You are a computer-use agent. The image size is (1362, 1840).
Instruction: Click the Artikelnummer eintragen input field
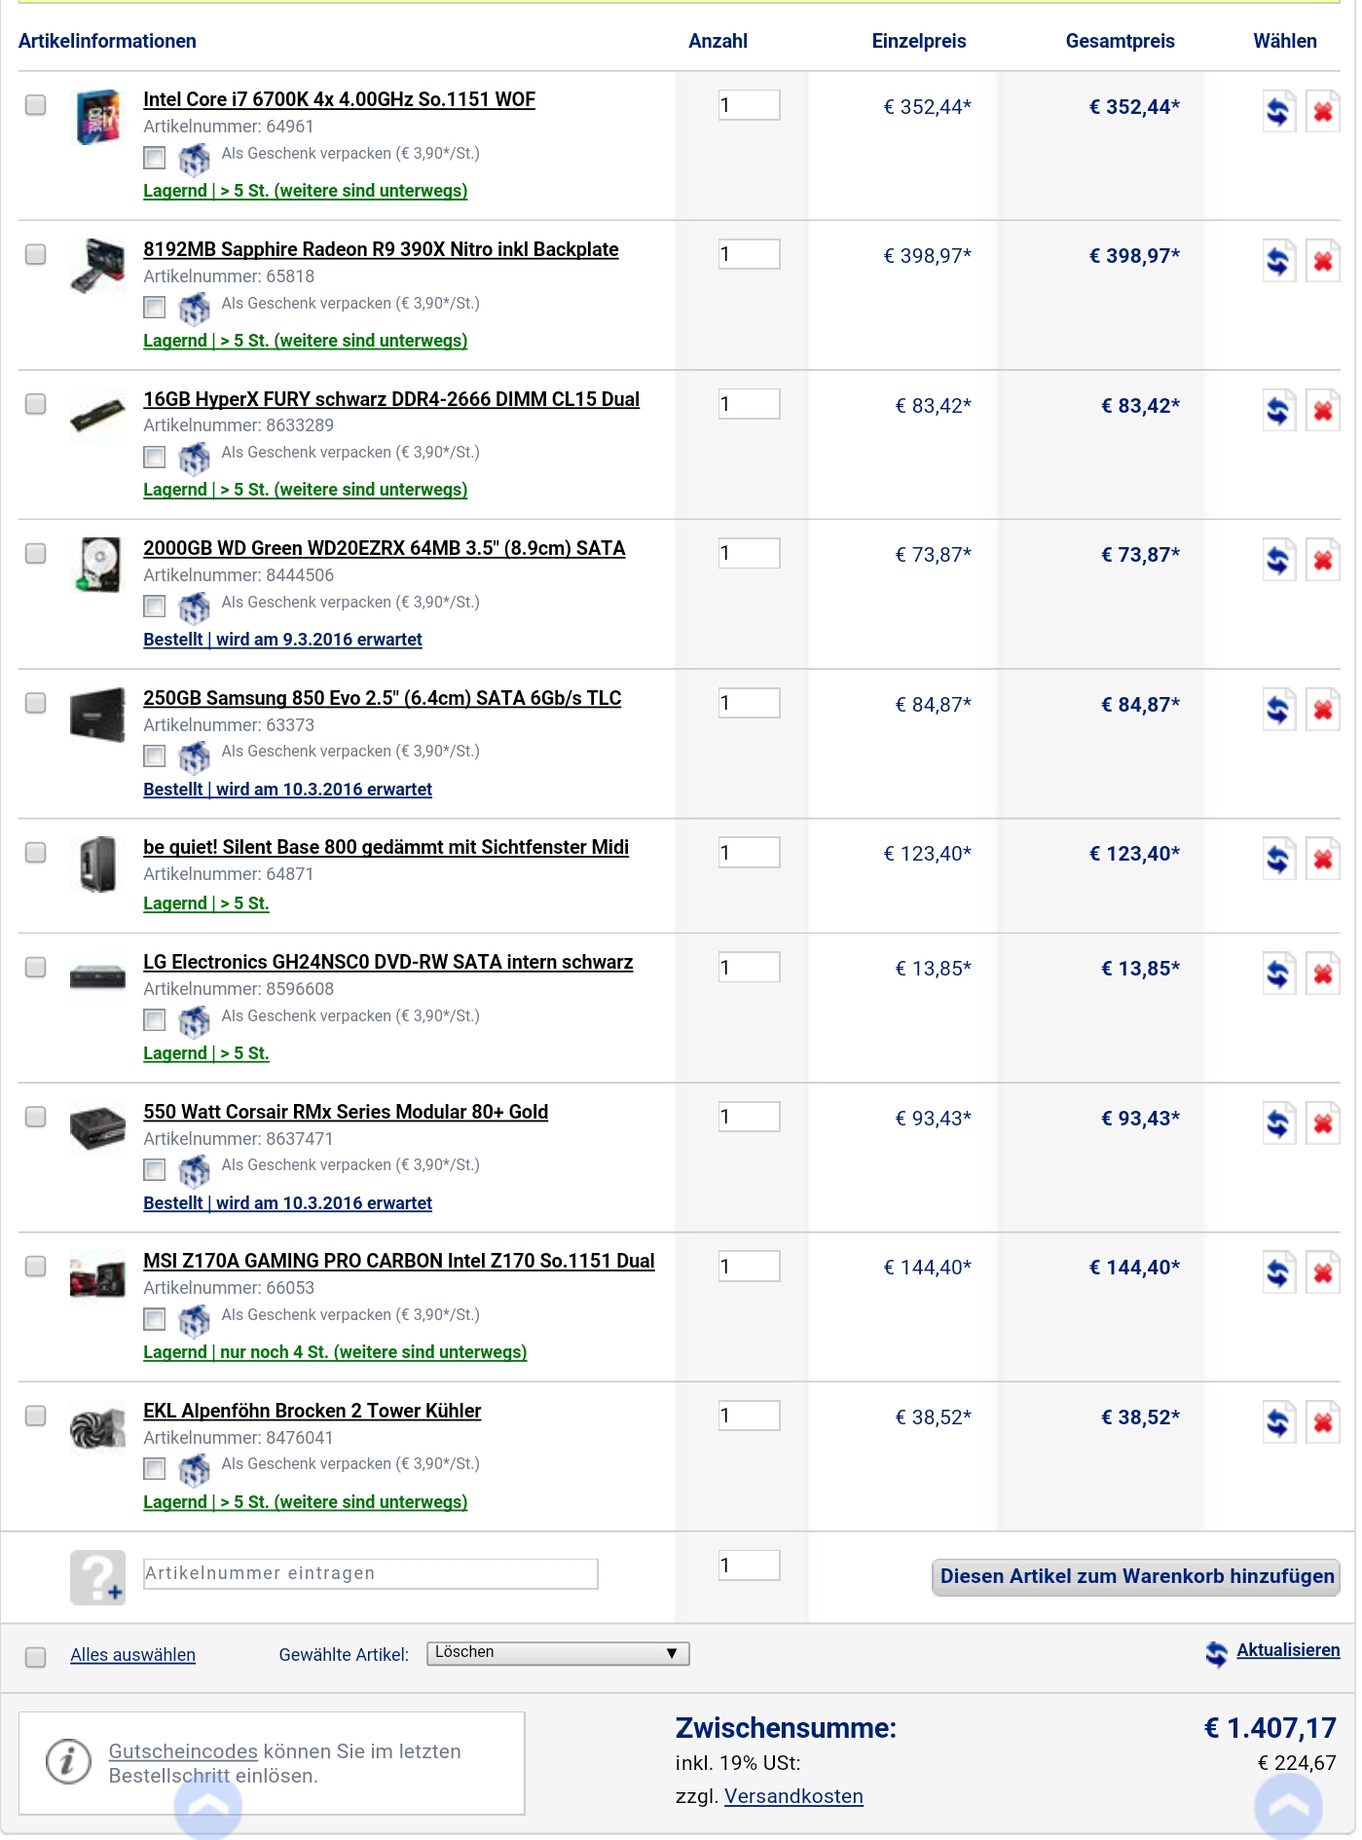(x=370, y=1574)
